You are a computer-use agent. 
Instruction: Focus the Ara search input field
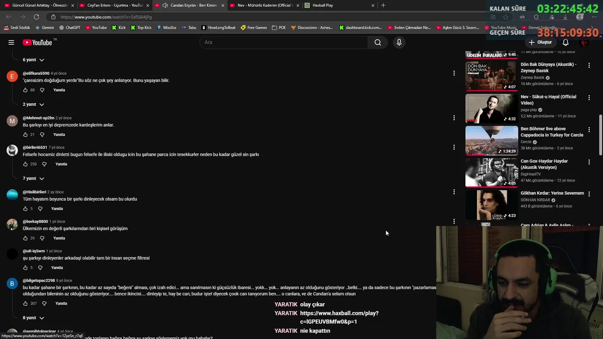(x=284, y=42)
